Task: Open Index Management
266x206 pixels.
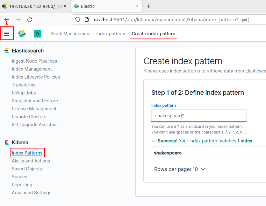Action: [x=32, y=69]
